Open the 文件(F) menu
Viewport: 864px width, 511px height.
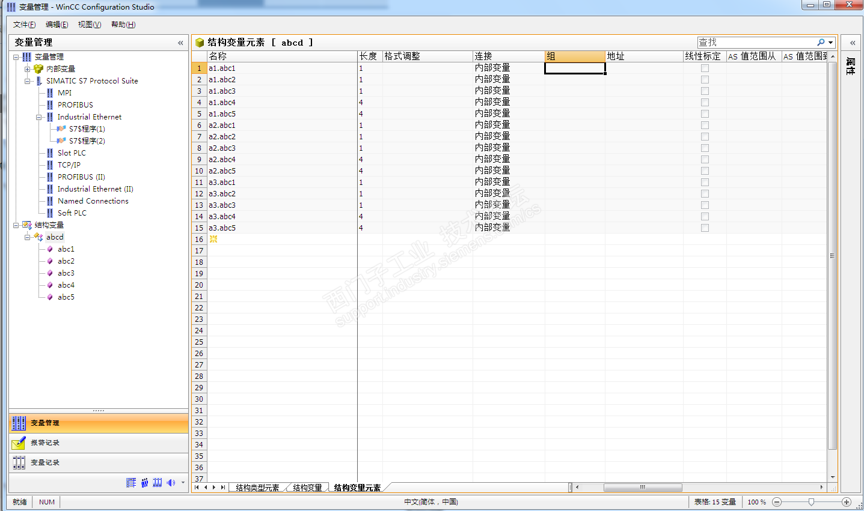25,25
